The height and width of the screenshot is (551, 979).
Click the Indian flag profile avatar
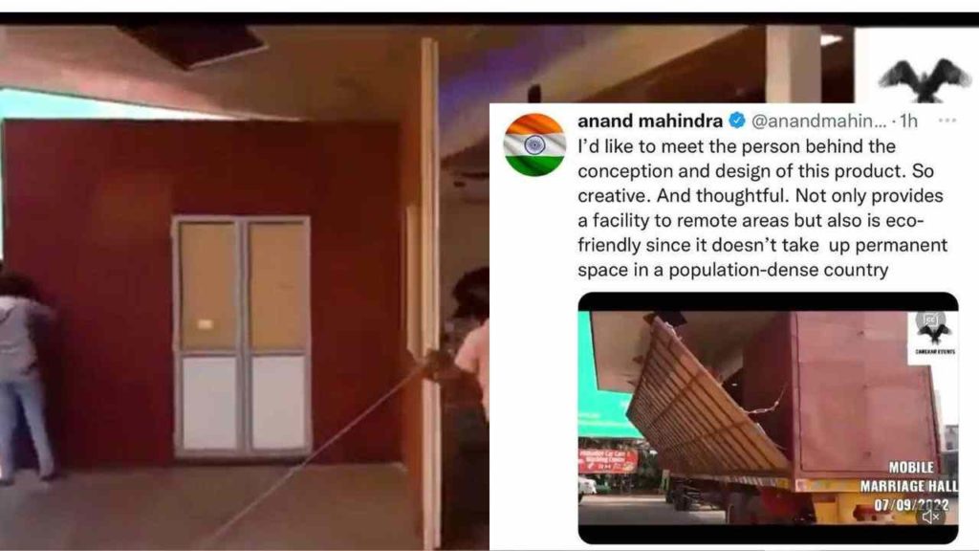pyautogui.click(x=534, y=145)
